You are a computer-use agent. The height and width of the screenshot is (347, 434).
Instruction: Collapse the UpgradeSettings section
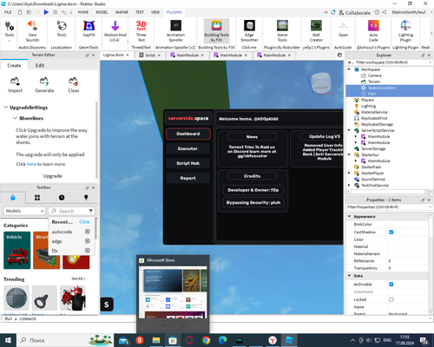(x=5, y=108)
